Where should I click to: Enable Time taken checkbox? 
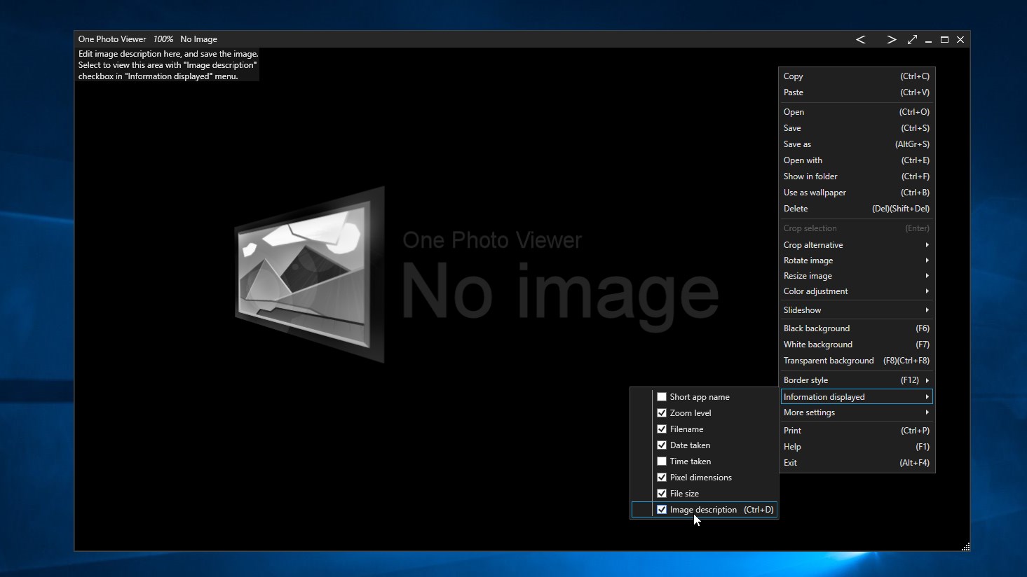662,461
